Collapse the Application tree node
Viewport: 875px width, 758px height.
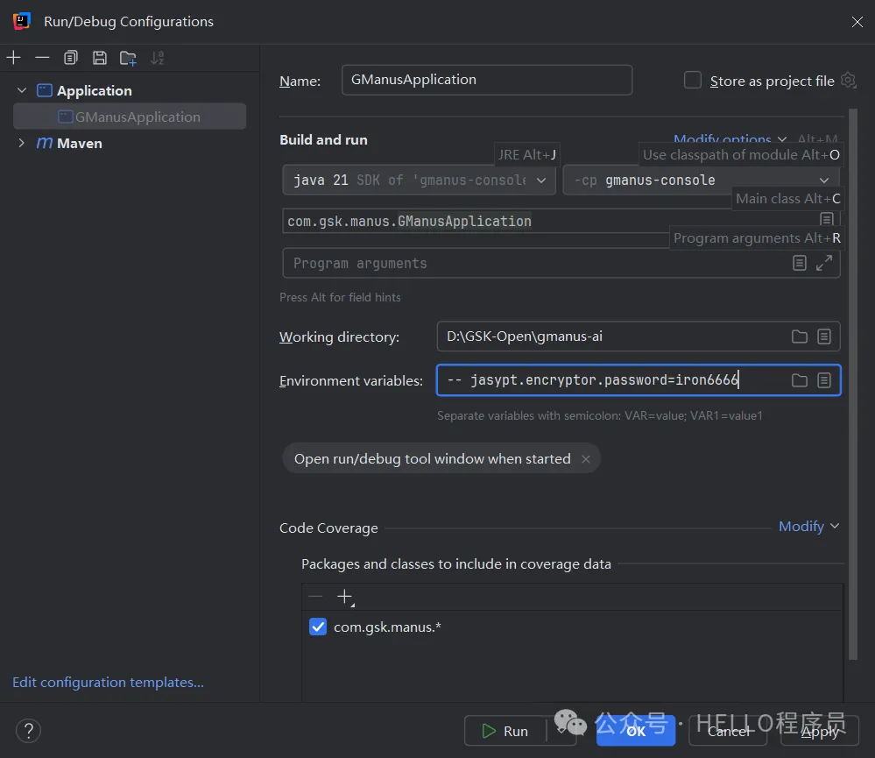[x=22, y=90]
